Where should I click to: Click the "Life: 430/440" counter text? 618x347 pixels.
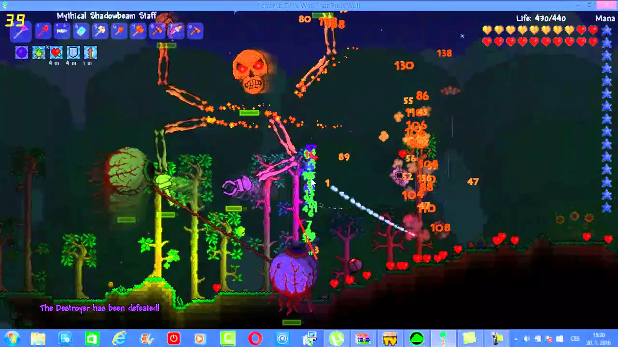541,18
